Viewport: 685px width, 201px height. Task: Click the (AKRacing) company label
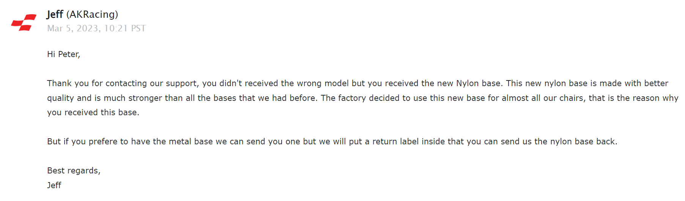[x=92, y=14]
